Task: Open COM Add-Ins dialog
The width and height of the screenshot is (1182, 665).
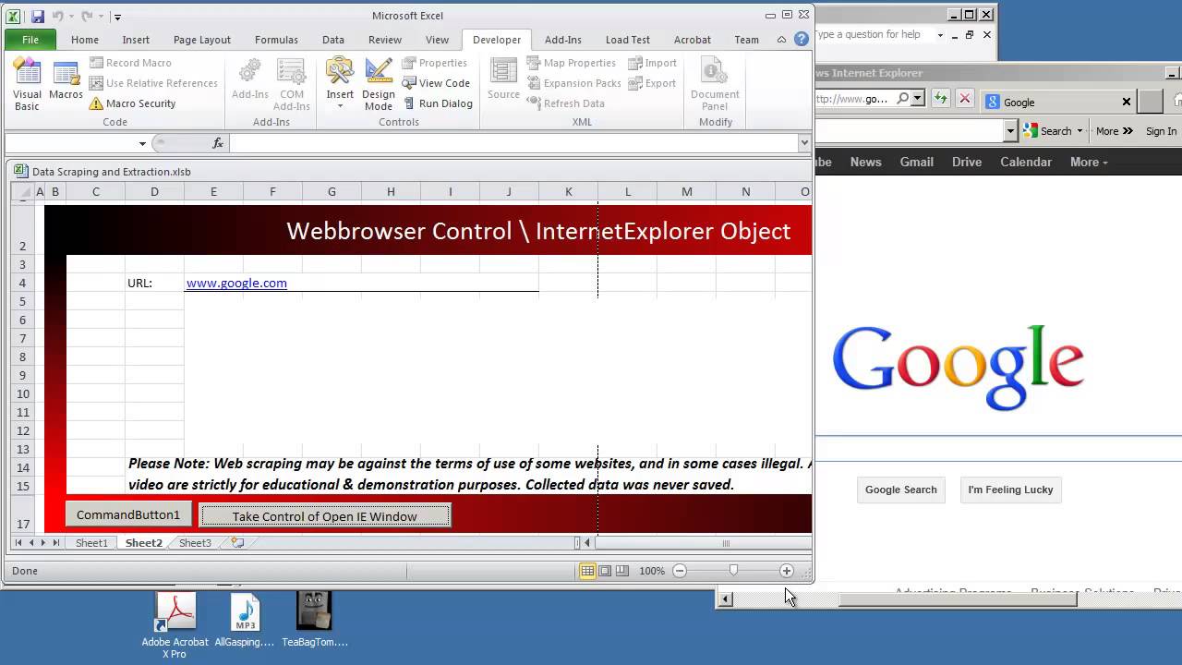Action: tap(292, 85)
